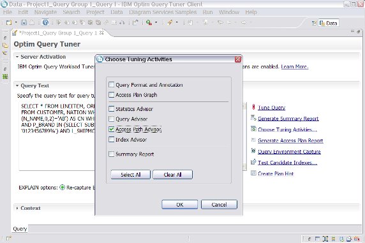This screenshot has width=365, height=243.
Task: Open the Project menu
Action: point(95,12)
